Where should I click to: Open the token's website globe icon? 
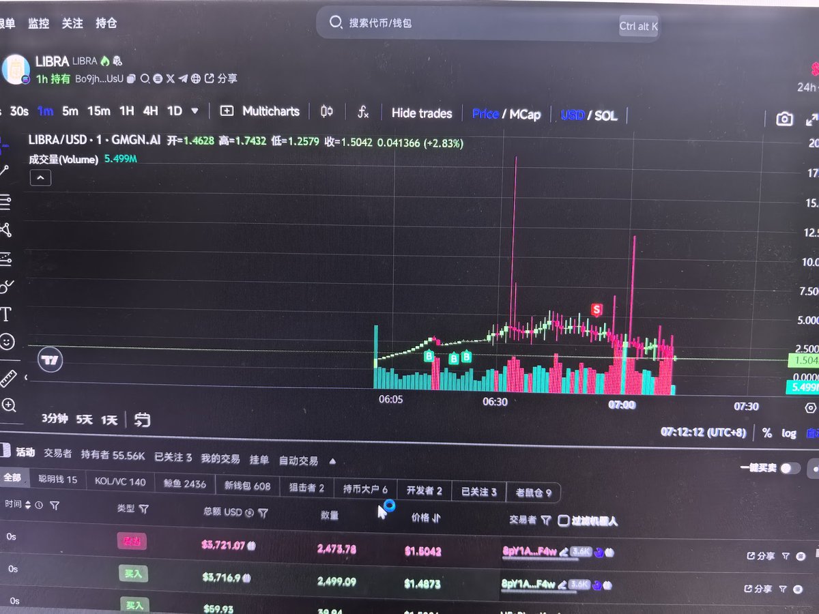196,78
